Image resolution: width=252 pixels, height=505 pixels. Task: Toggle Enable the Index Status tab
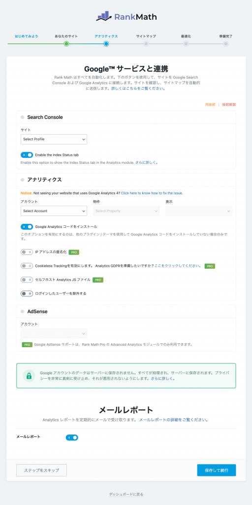[27, 155]
